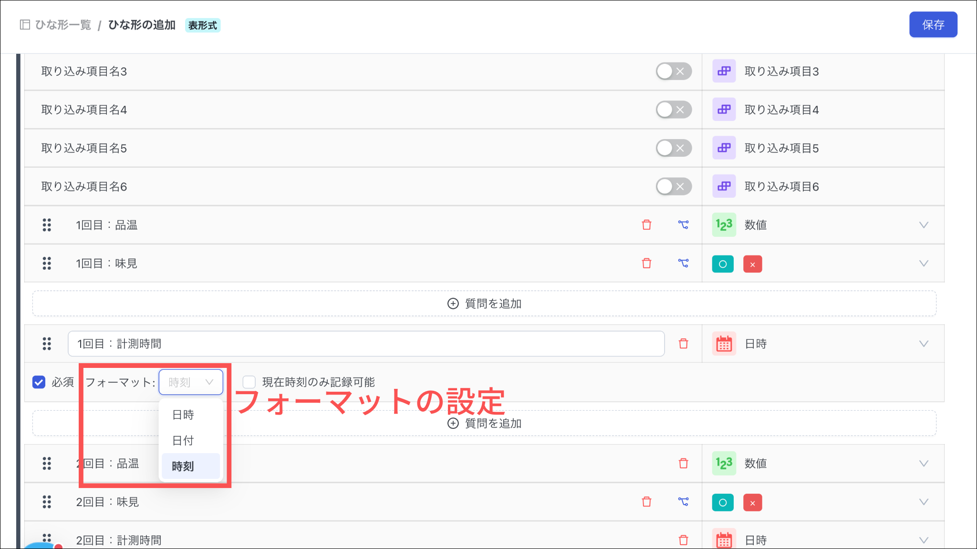The height and width of the screenshot is (549, 977).
Task: Delete the 1回目：品温 question
Action: [x=646, y=225]
